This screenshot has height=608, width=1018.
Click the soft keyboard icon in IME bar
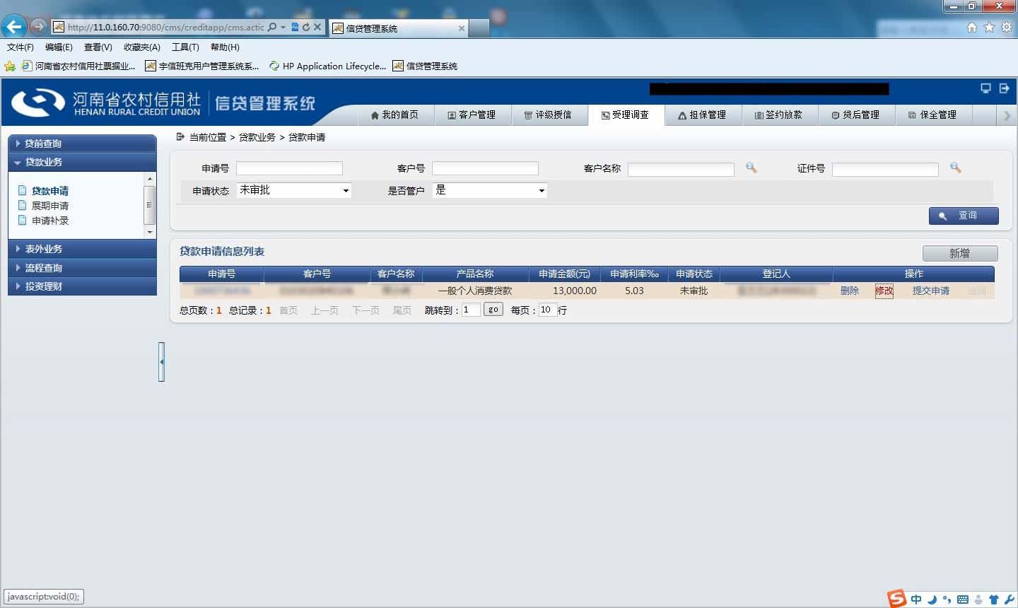tap(962, 600)
